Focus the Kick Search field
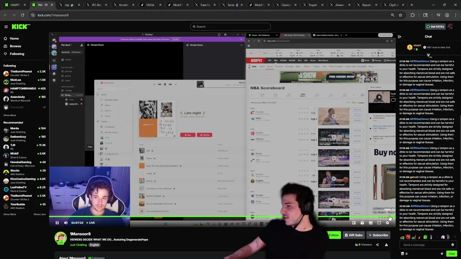The width and height of the screenshot is (461, 259). [230, 27]
